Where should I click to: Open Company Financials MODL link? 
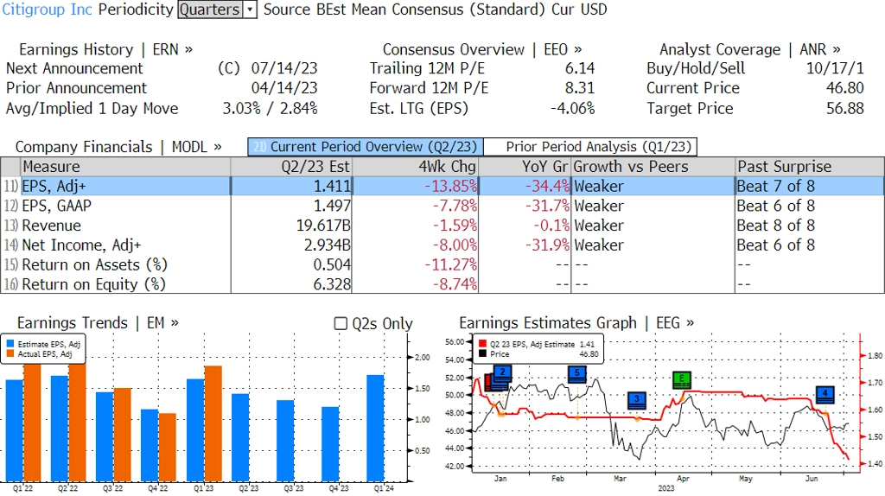[x=118, y=147]
